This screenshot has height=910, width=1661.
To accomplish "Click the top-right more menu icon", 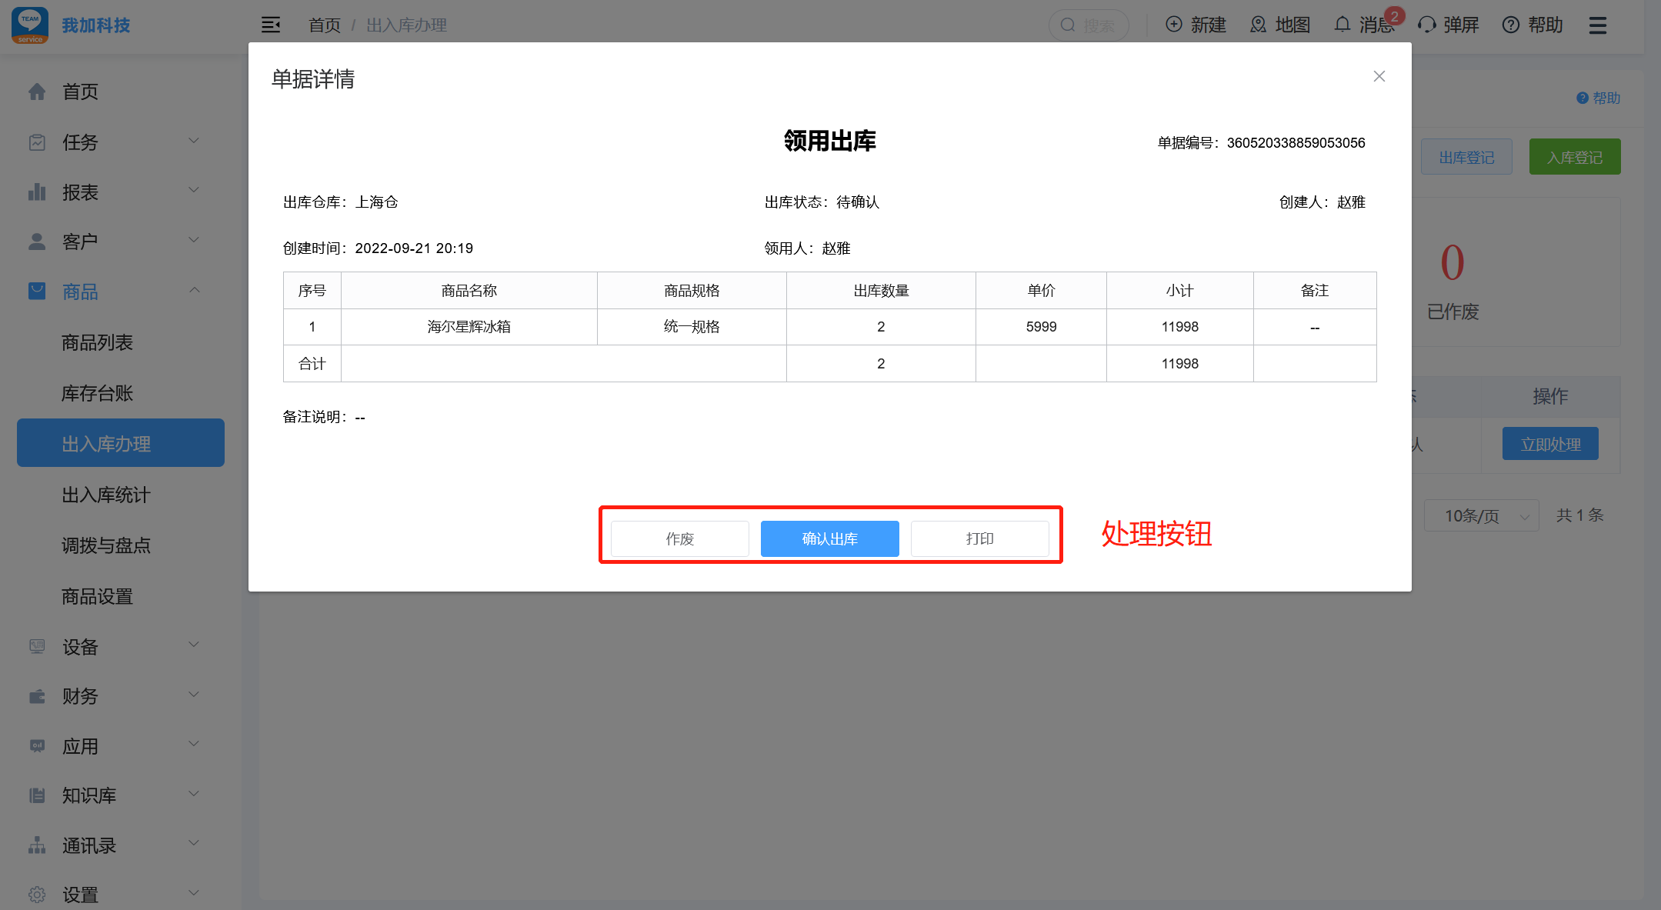I will click(x=1598, y=25).
